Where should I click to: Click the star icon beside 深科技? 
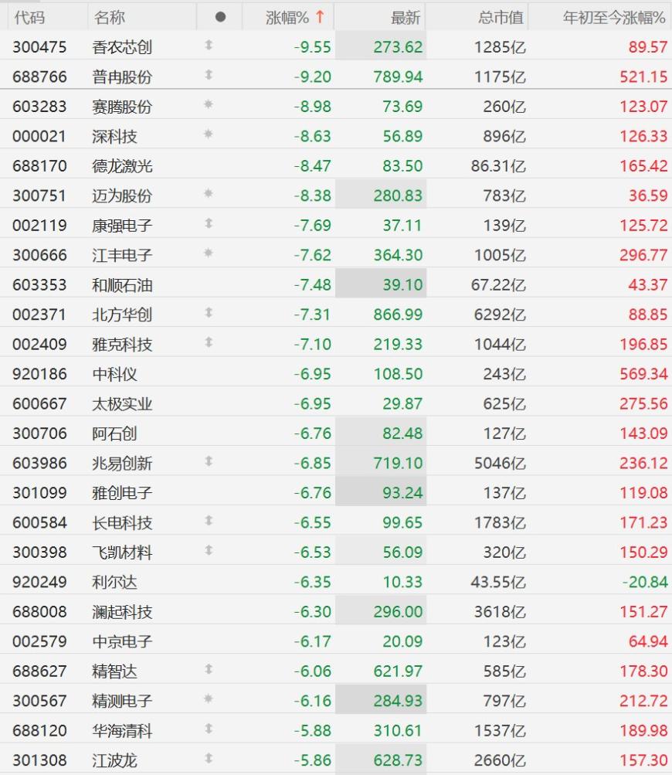click(x=209, y=134)
